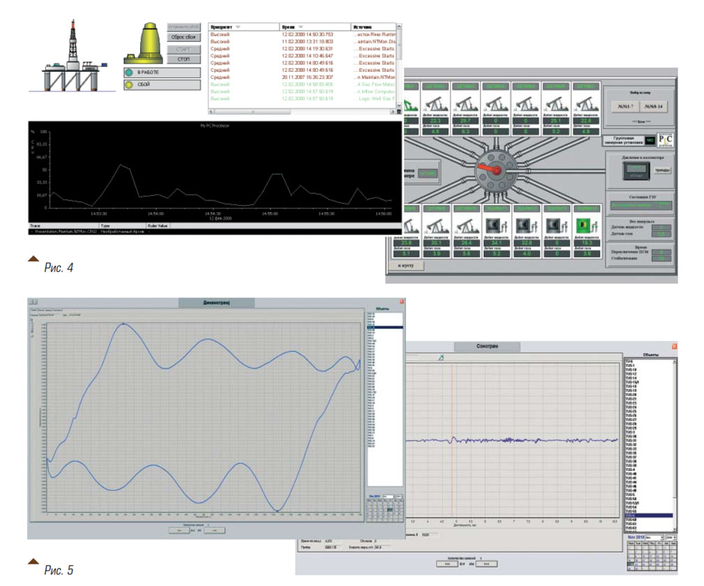704x586 pixels.
Task: Click the 'СТОП' stop button
Action: point(183,59)
